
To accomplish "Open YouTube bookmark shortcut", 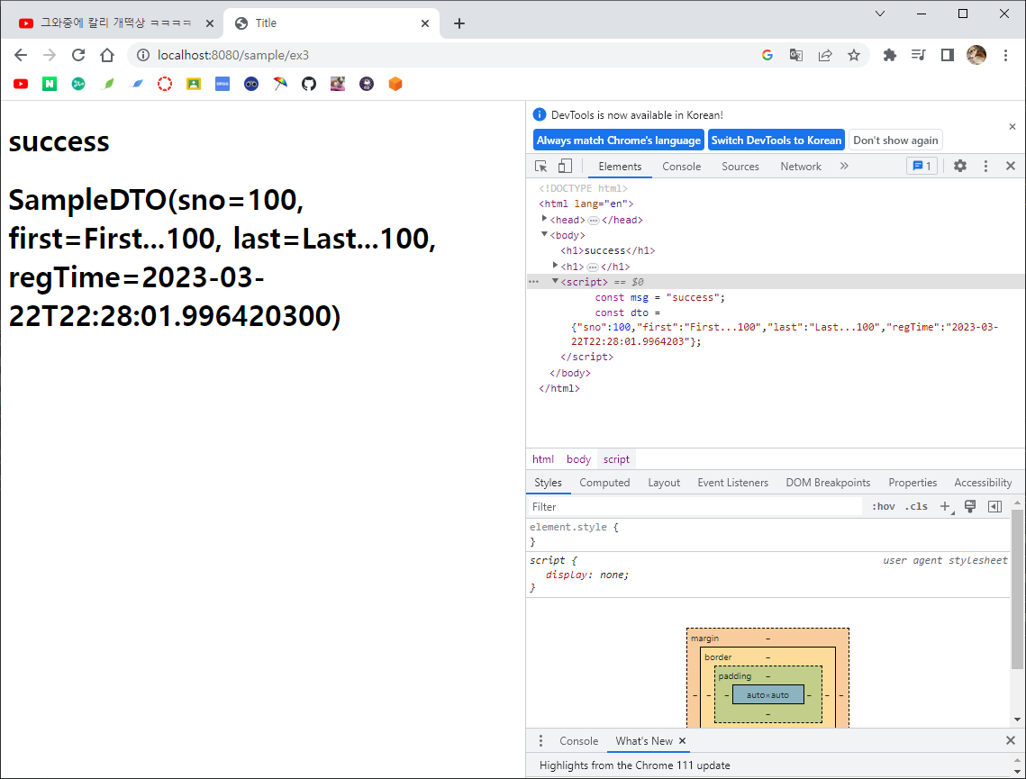I will [x=21, y=84].
